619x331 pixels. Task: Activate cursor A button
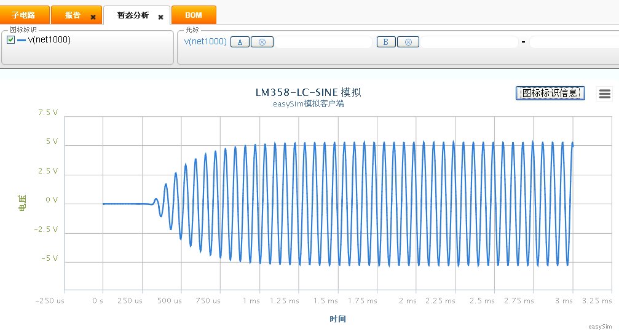point(240,42)
